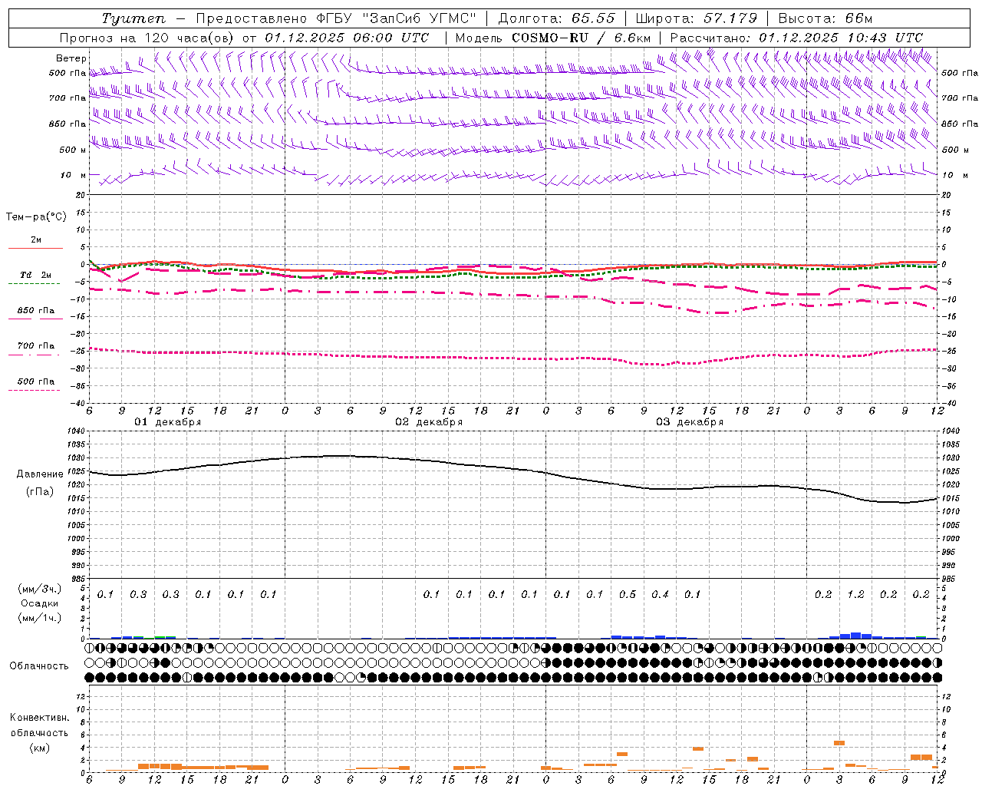Click the Ветер wind panel label

71,58
